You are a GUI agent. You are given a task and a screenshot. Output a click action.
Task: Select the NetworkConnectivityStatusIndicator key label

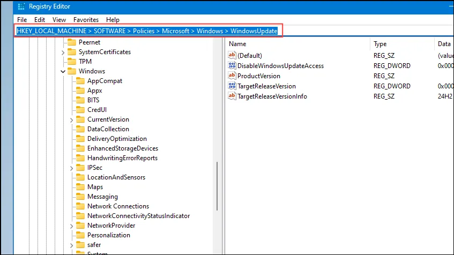[x=138, y=216]
